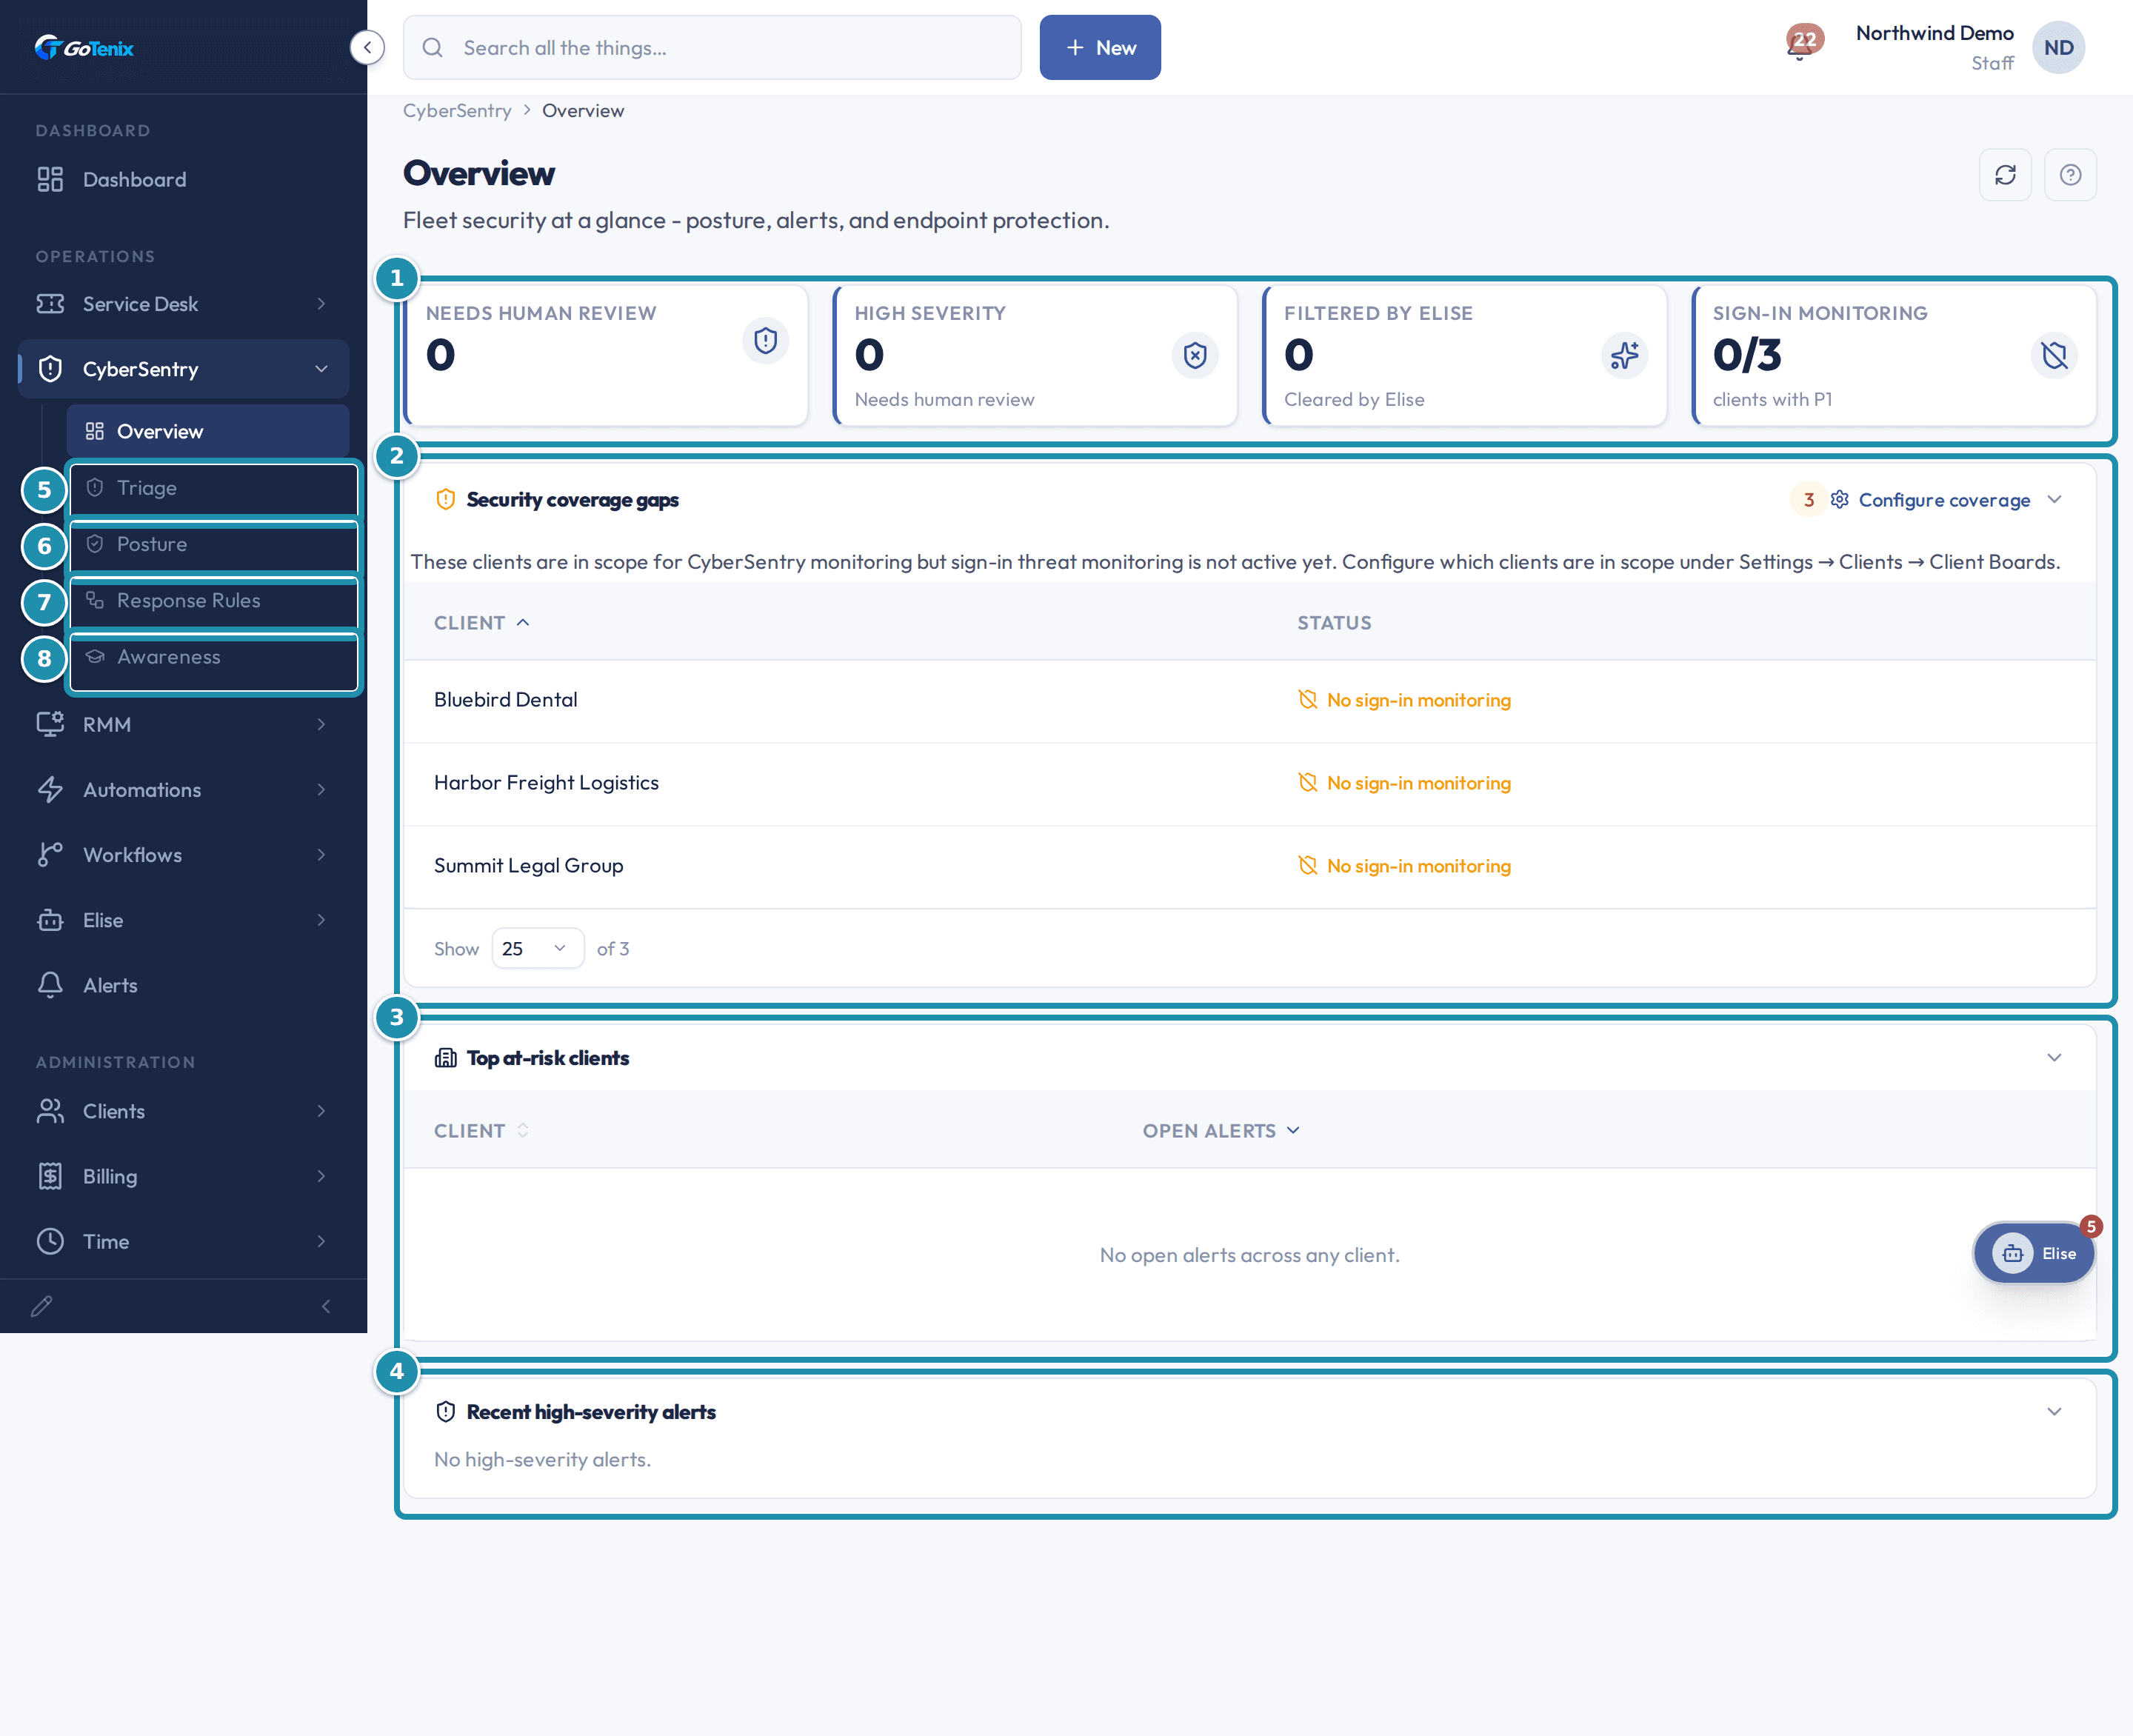Viewport: 2133px width, 1736px height.
Task: Click into the Search all the things field
Action: pyautogui.click(x=712, y=47)
